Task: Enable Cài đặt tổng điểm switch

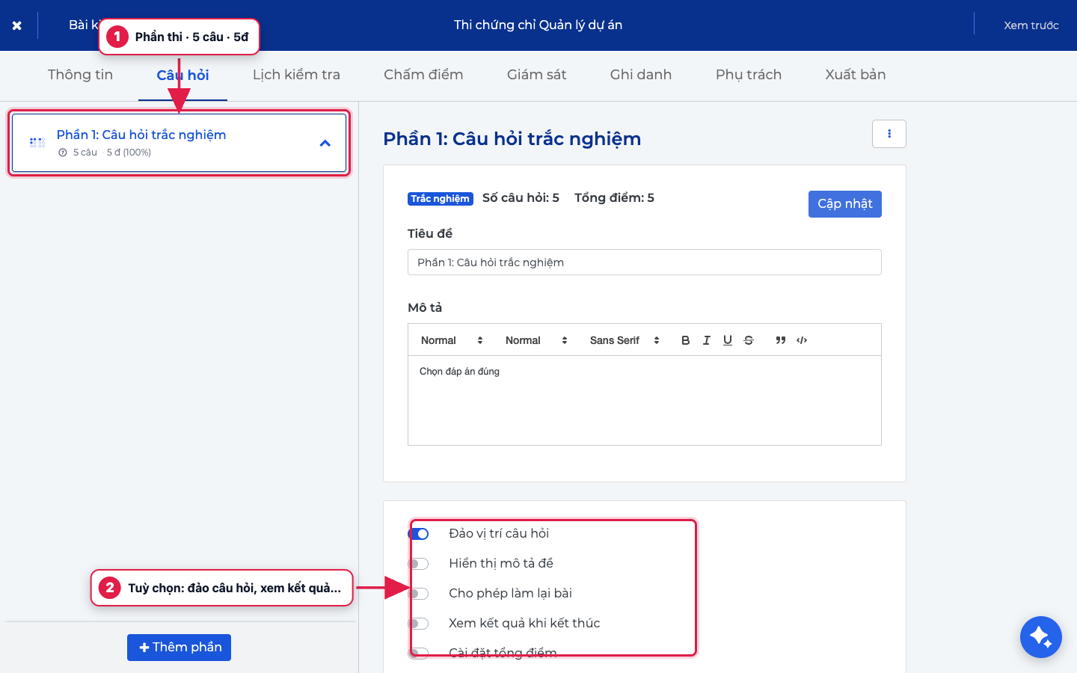Action: click(418, 654)
